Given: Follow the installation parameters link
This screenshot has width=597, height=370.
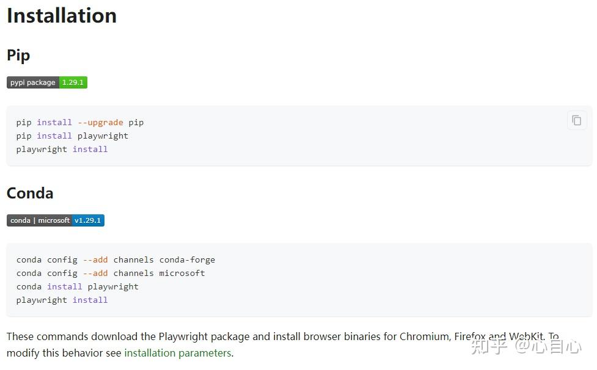Looking at the screenshot, I should pyautogui.click(x=178, y=353).
